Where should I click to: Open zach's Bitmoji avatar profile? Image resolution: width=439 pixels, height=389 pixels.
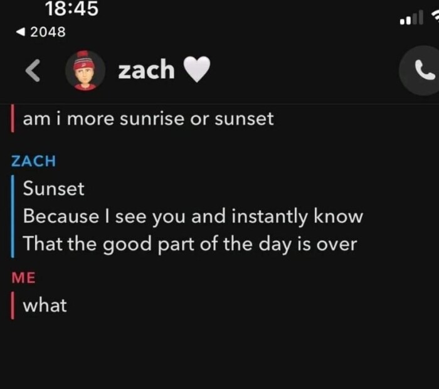pos(85,70)
